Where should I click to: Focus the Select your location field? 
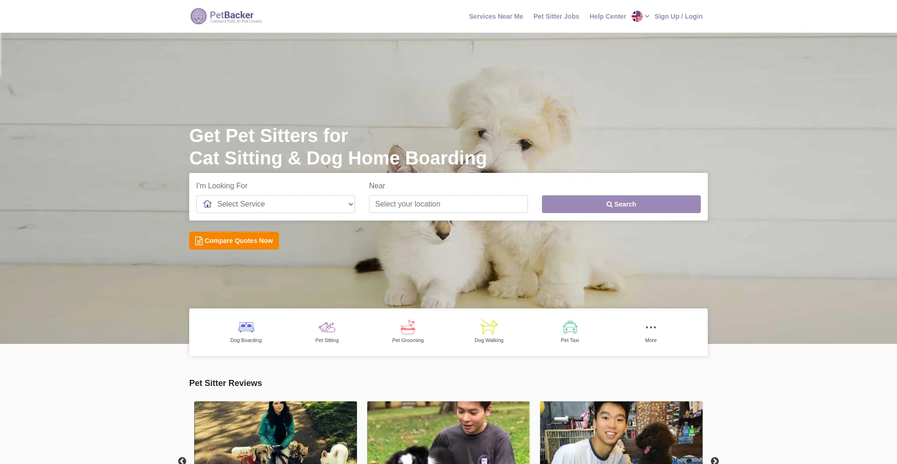coord(448,204)
